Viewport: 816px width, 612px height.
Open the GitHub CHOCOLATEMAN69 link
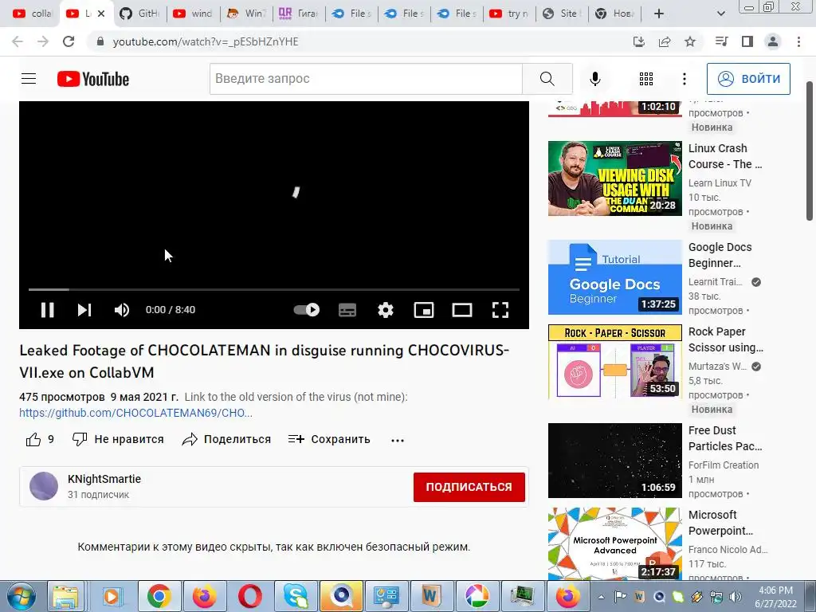[x=135, y=413]
